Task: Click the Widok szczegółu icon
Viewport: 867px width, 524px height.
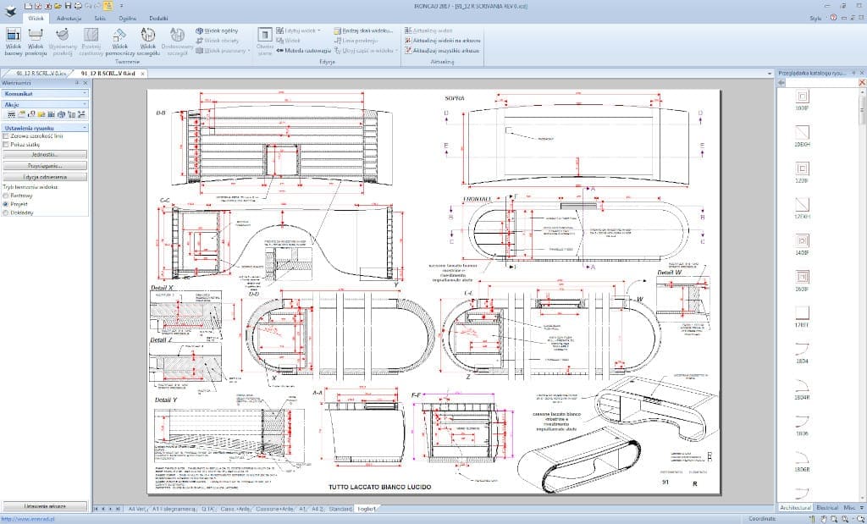Action: (148, 41)
